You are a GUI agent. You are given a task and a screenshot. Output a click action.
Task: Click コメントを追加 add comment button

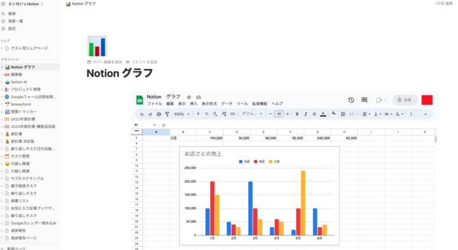click(141, 62)
